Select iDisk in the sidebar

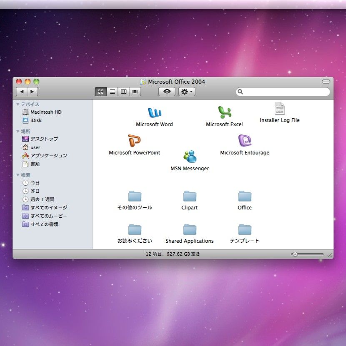click(x=32, y=120)
